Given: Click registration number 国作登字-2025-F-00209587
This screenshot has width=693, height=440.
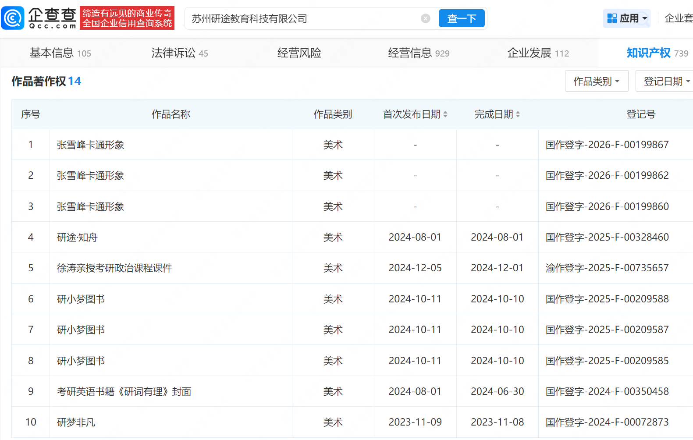Looking at the screenshot, I should (607, 330).
